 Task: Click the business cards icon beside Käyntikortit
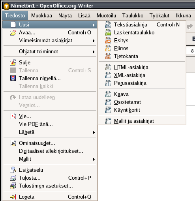click(108, 110)
